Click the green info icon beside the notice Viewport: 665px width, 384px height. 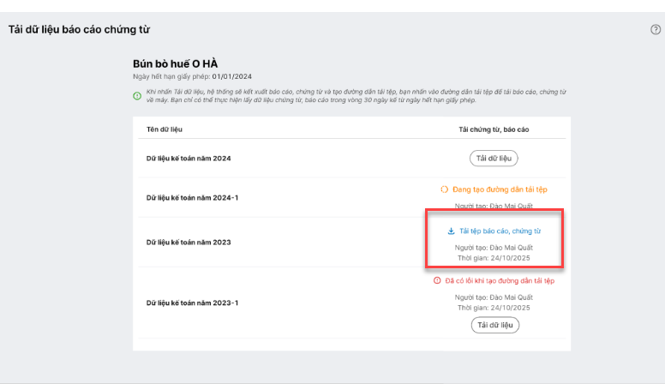[137, 95]
